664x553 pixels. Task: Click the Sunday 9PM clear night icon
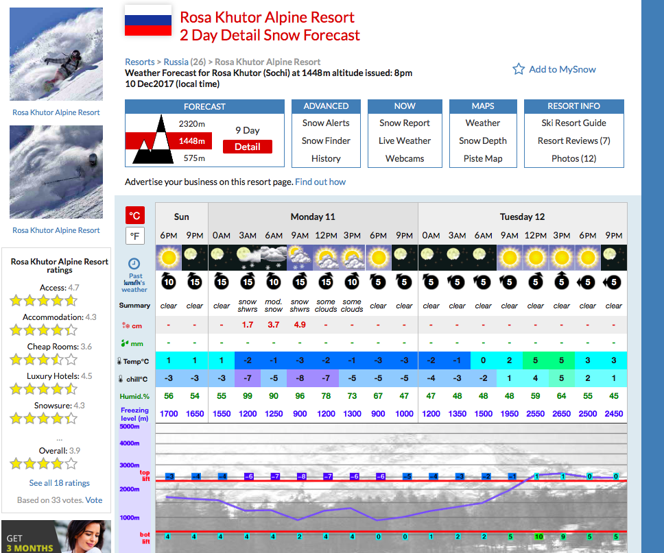[195, 258]
